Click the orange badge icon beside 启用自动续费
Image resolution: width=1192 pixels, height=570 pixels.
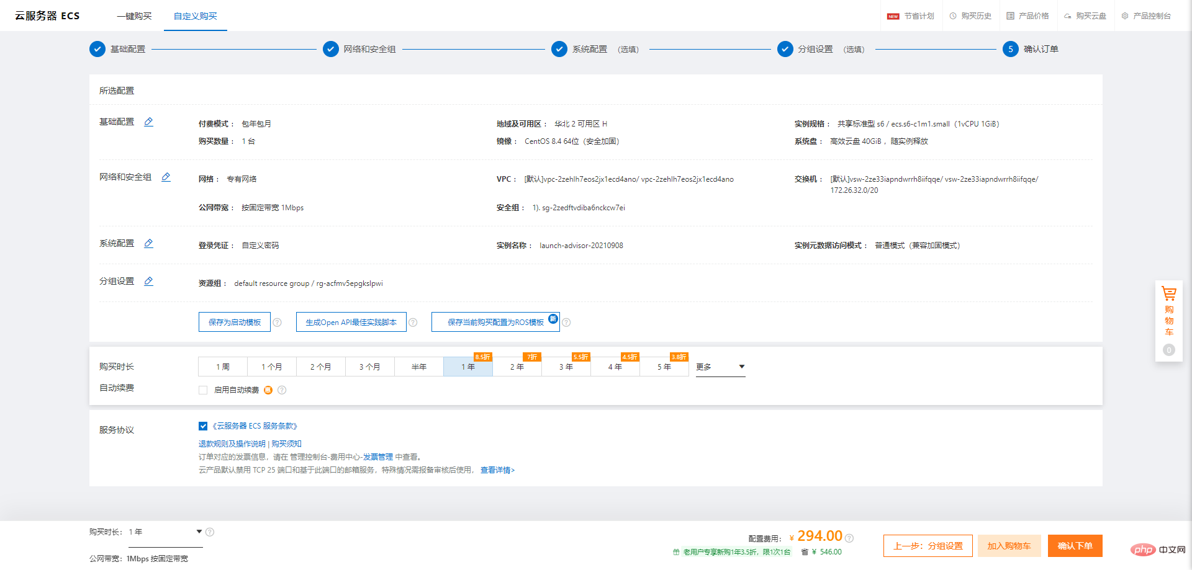(x=268, y=390)
